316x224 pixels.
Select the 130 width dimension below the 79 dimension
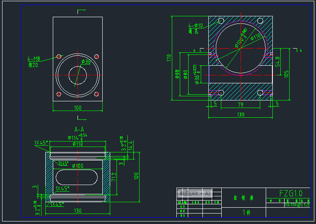click(x=241, y=115)
